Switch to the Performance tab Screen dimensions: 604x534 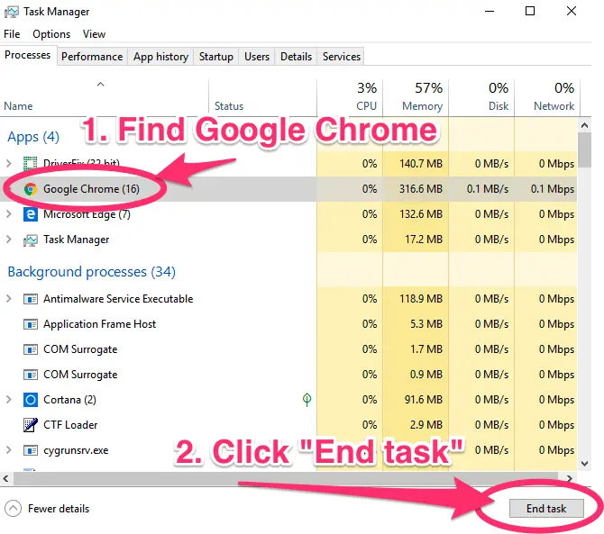click(92, 57)
